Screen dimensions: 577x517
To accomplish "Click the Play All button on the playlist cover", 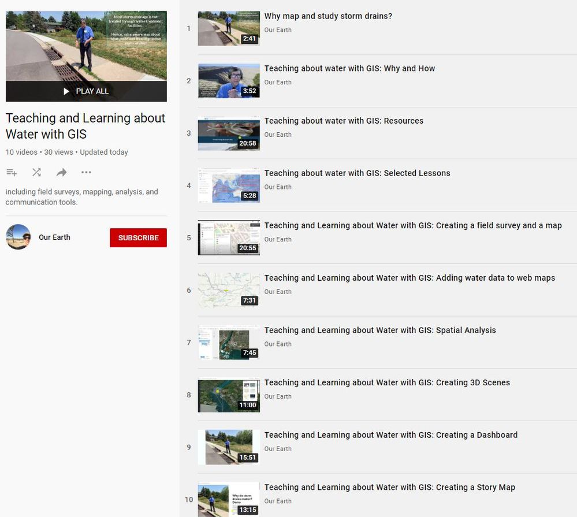I will [86, 91].
